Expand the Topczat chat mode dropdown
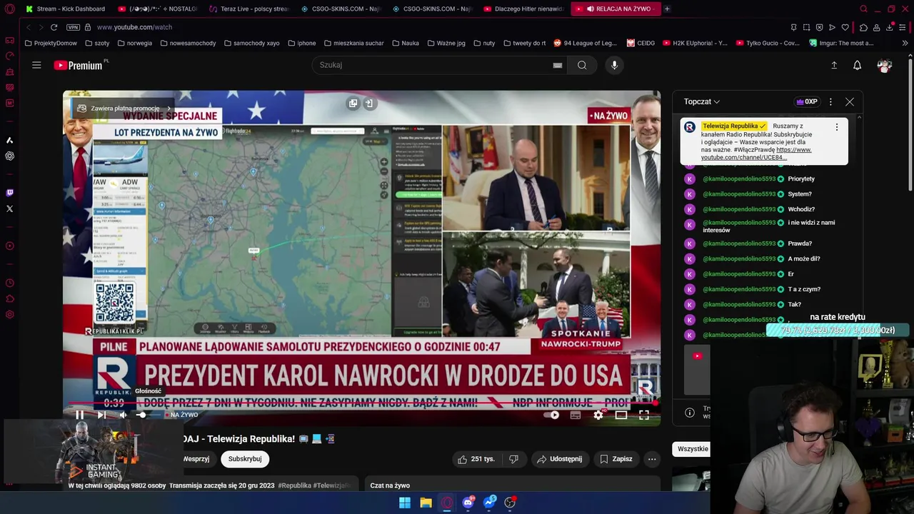The width and height of the screenshot is (914, 514). point(702,101)
